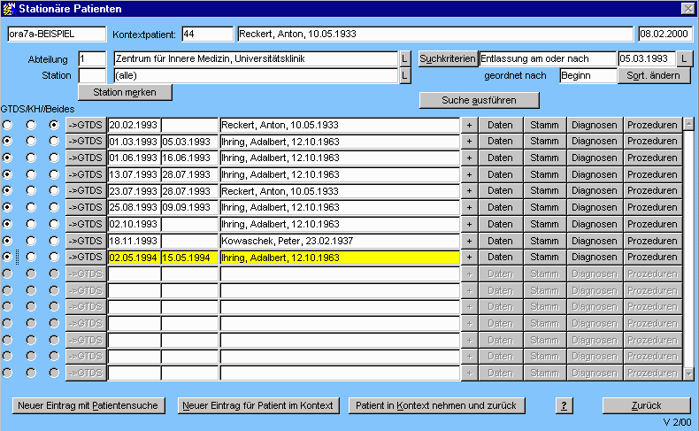Viewport: 699px width, 431px height.
Task: Click the question mark help button
Action: point(564,405)
